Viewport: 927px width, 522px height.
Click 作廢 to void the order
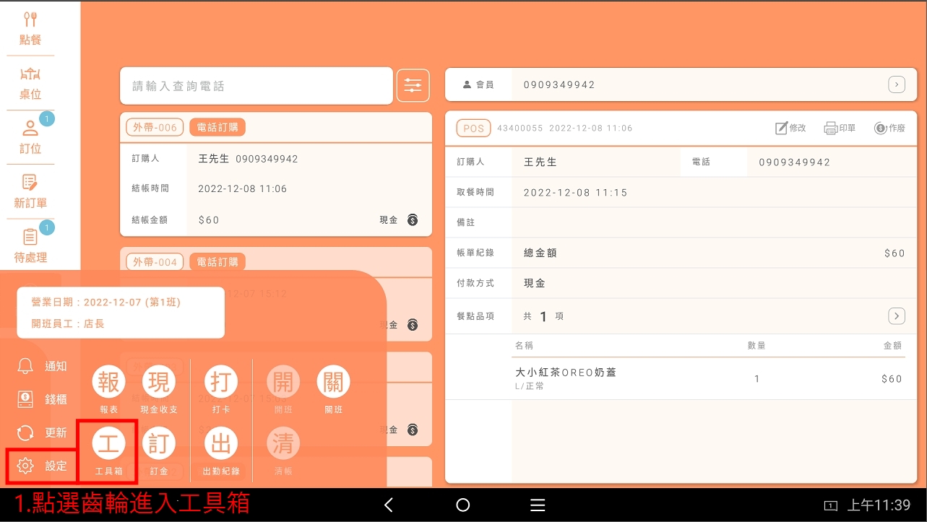point(889,129)
